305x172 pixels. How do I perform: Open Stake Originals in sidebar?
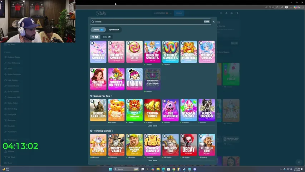point(13,74)
